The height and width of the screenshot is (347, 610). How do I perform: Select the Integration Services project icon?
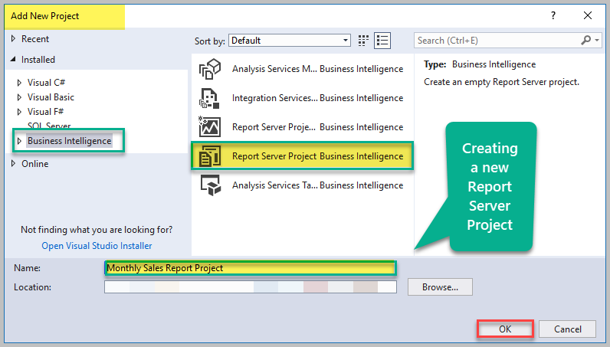210,98
